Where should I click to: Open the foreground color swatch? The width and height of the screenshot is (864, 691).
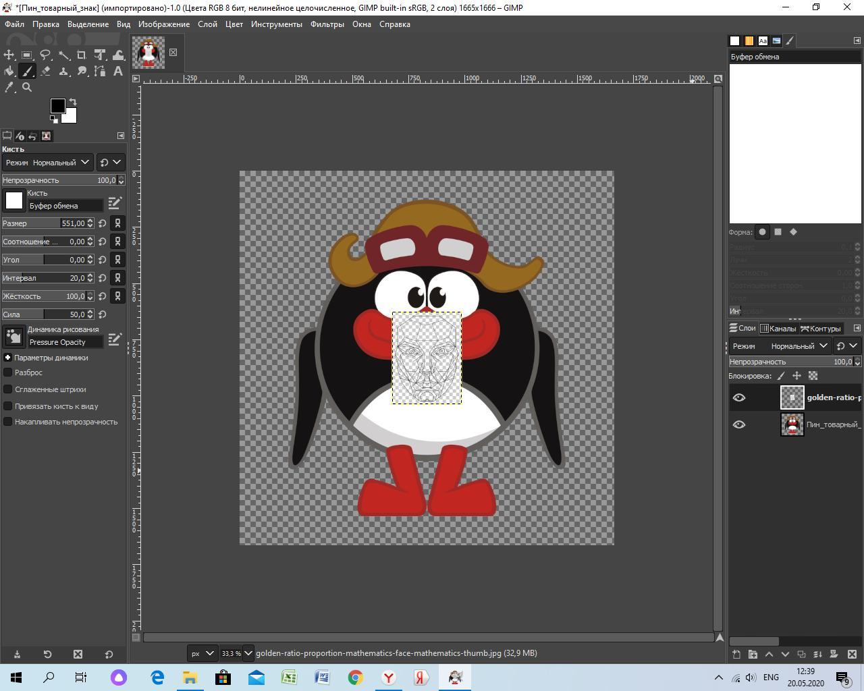(x=57, y=106)
